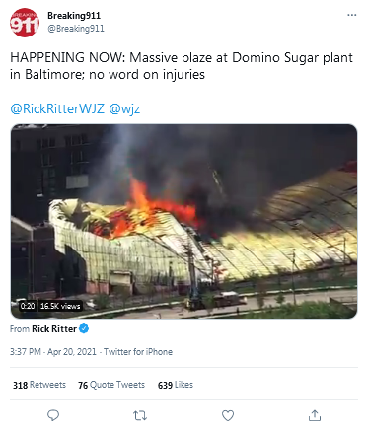367x429 pixels.
Task: Open the three-dot more options menu
Action: pyautogui.click(x=352, y=15)
